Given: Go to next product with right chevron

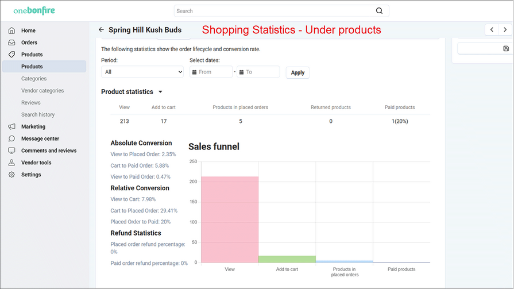Looking at the screenshot, I should tap(506, 30).
